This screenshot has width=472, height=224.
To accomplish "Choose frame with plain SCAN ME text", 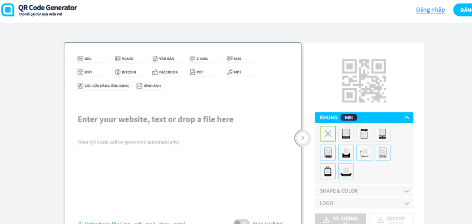I will [x=382, y=153].
